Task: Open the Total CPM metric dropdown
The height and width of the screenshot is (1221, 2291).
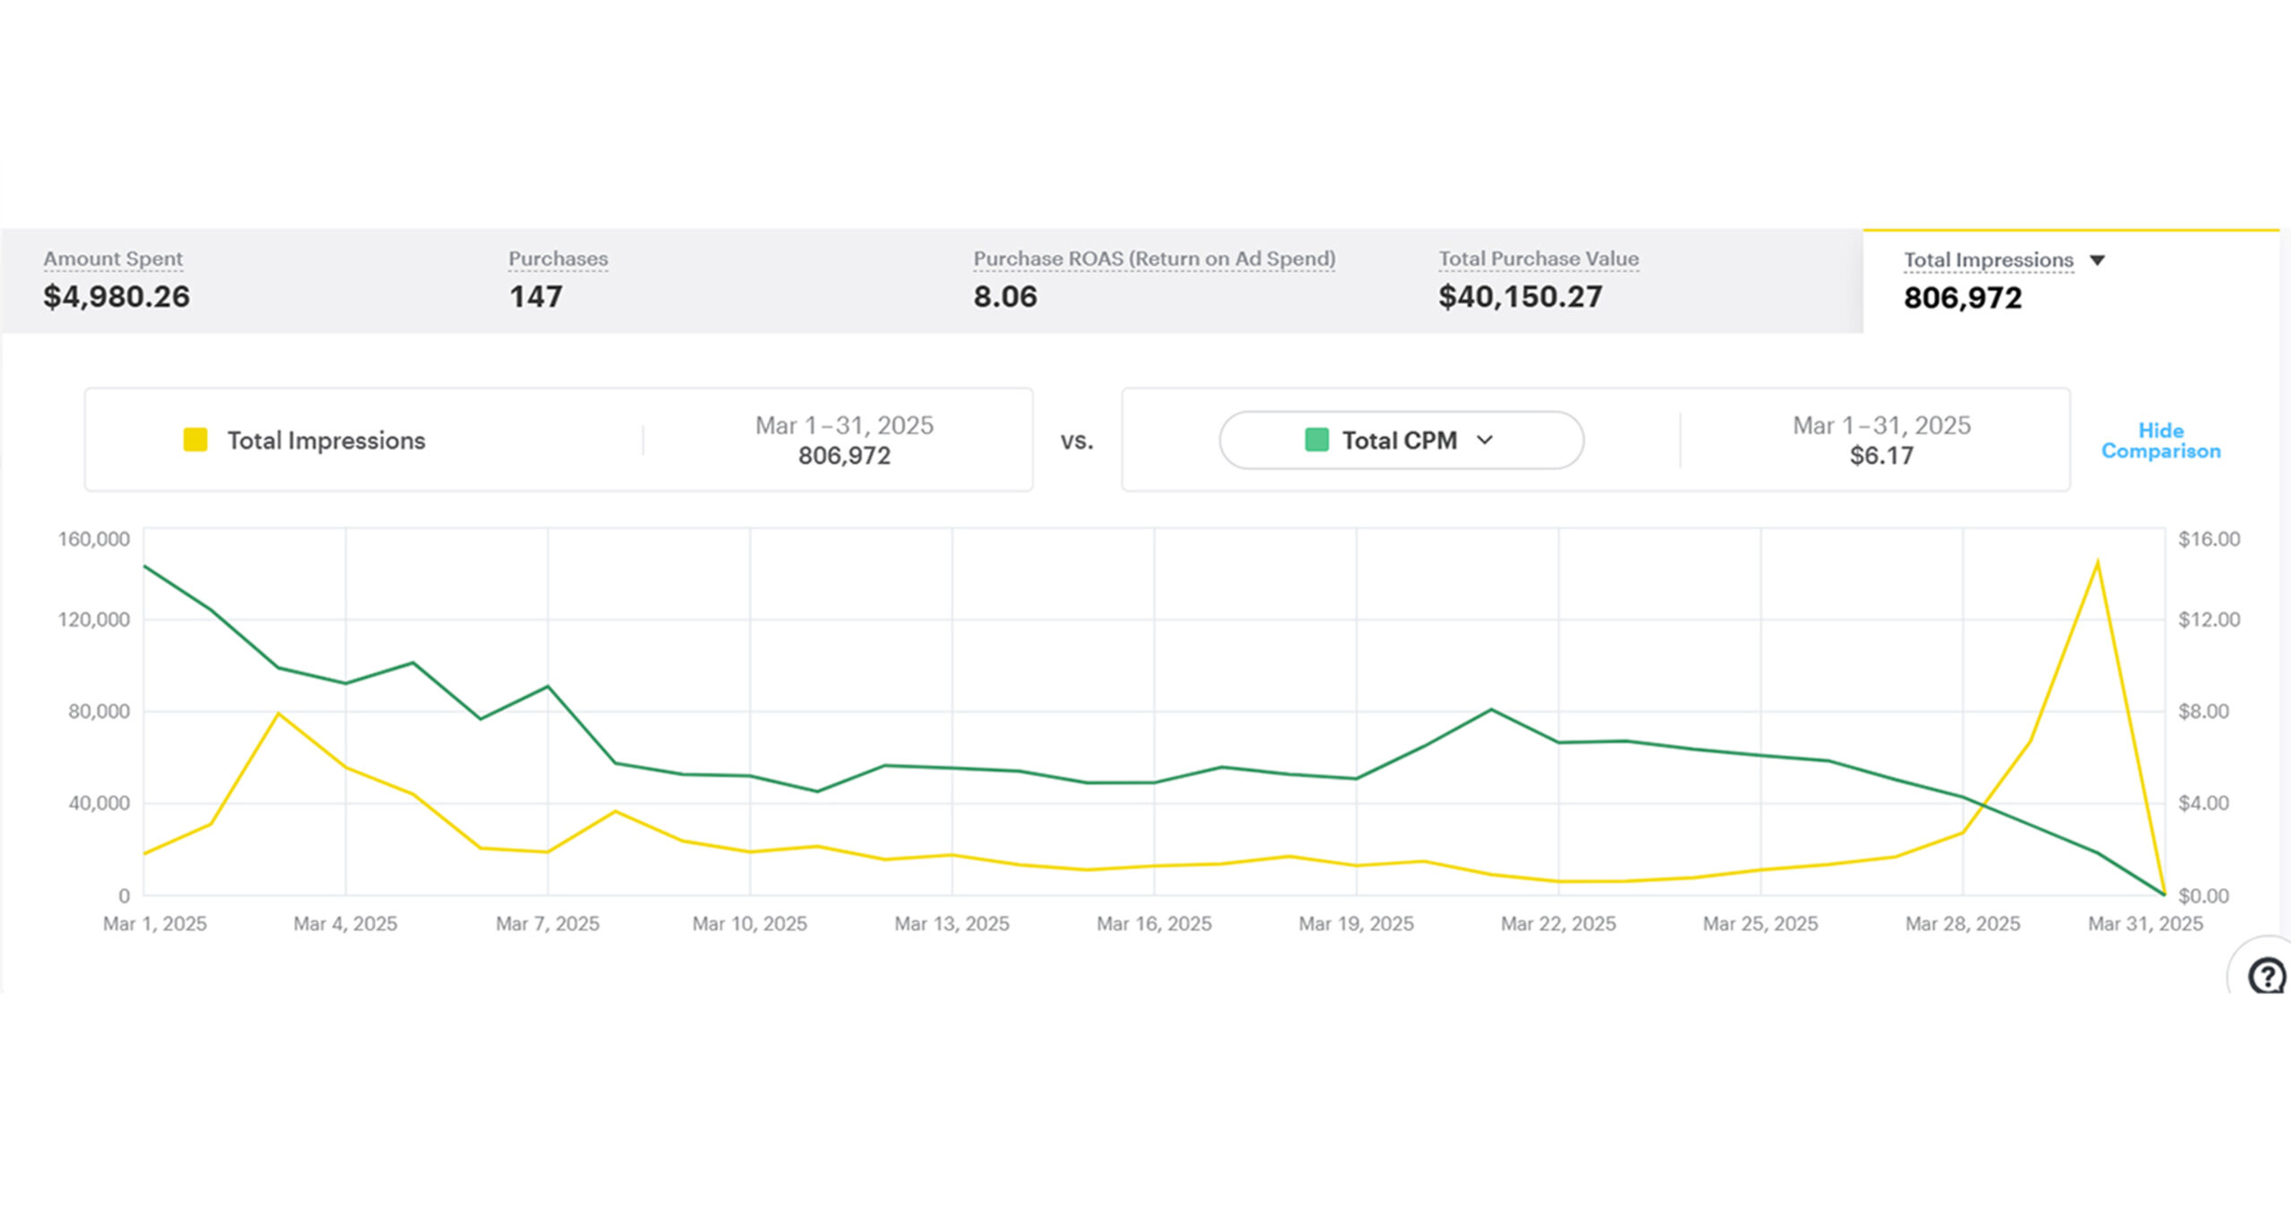Action: [x=1400, y=440]
